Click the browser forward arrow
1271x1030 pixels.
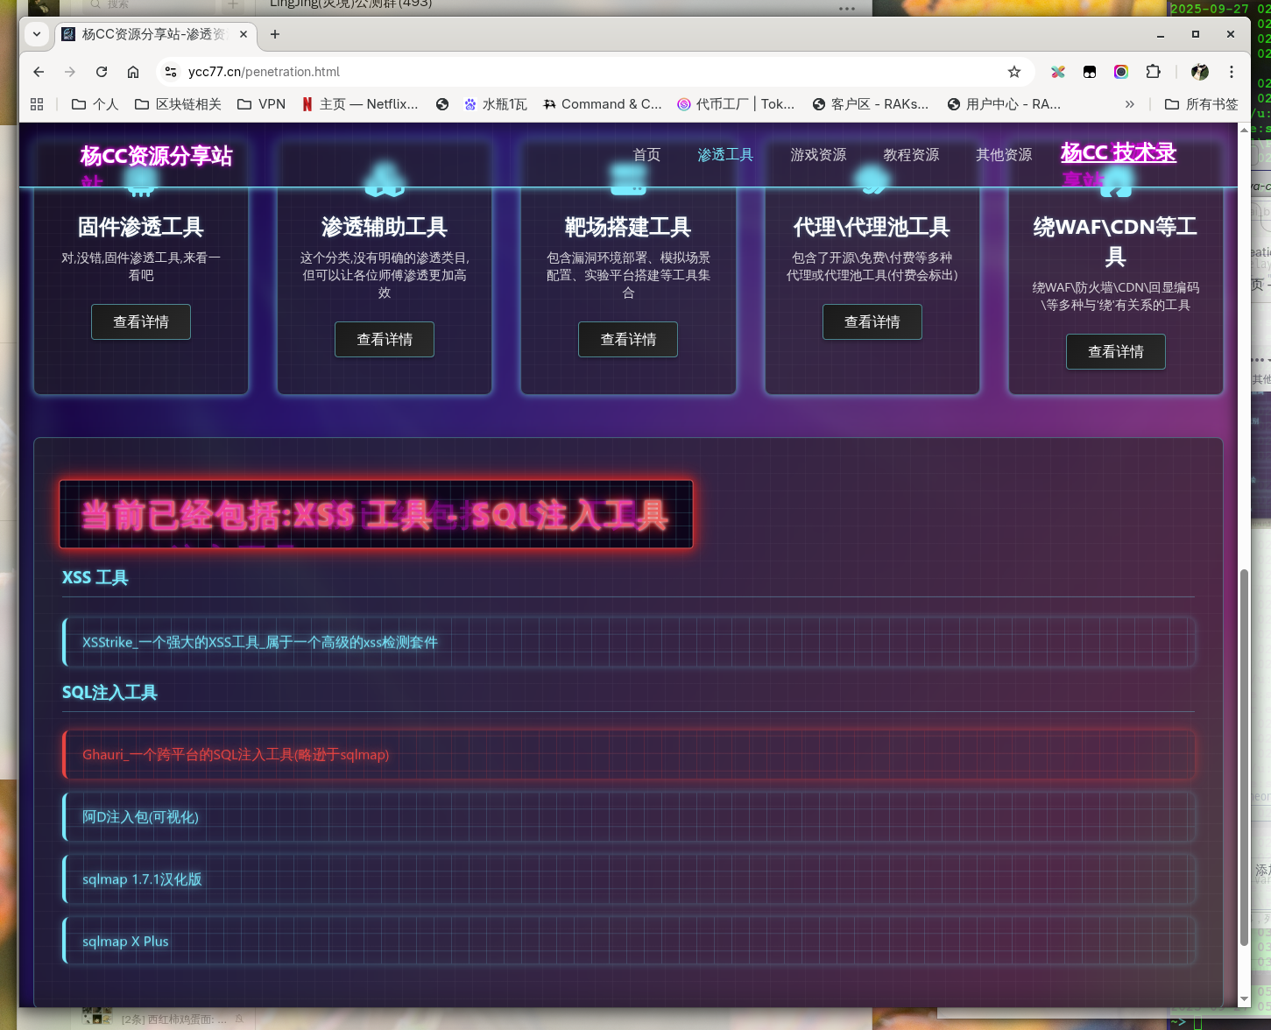pyautogui.click(x=70, y=72)
